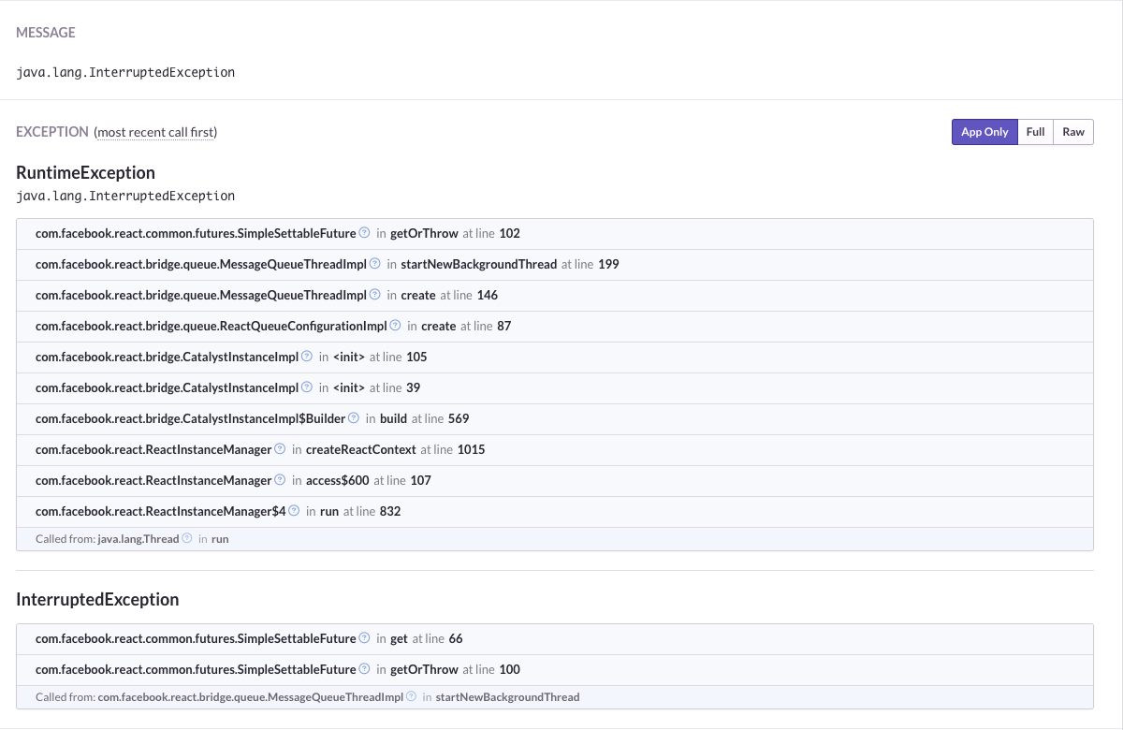Click the RuntimeException heading
1123x730 pixels.
pos(85,173)
